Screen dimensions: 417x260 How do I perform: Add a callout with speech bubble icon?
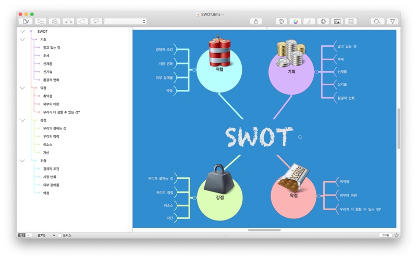coord(96,21)
